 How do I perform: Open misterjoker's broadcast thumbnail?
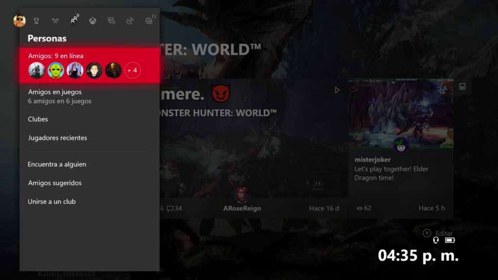pos(401,114)
